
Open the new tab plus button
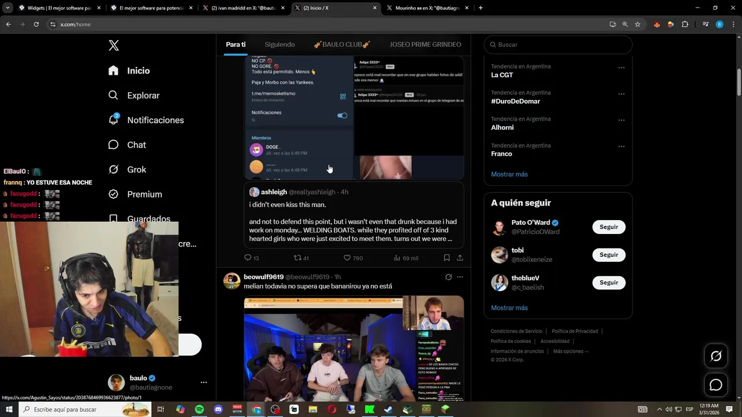coord(481,8)
